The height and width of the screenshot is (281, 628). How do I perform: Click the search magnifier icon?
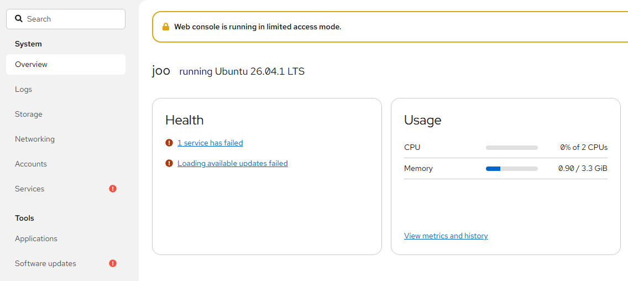pyautogui.click(x=18, y=19)
